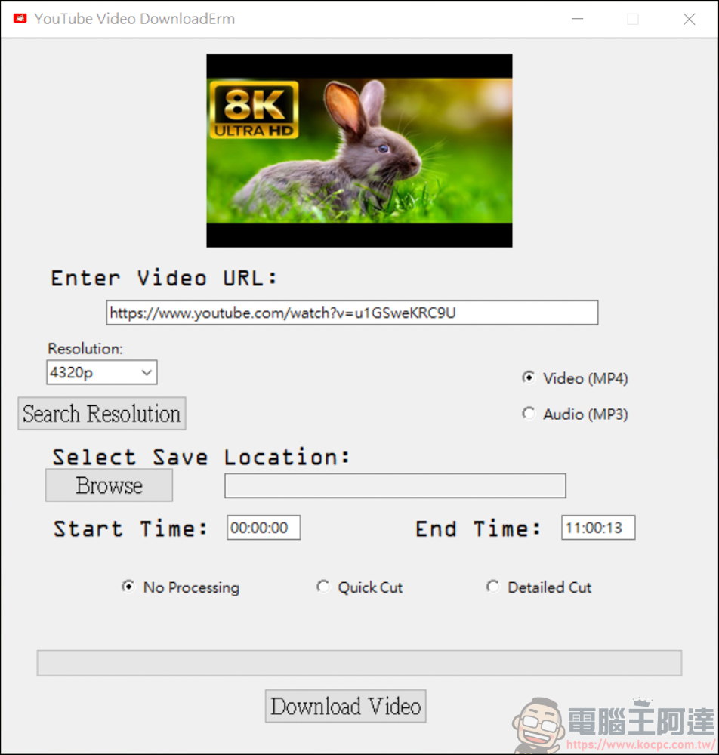Image resolution: width=719 pixels, height=755 pixels.
Task: Click the Download Video button
Action: 345,706
